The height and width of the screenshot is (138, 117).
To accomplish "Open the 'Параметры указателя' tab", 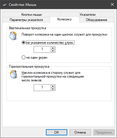I will point(26,20).
